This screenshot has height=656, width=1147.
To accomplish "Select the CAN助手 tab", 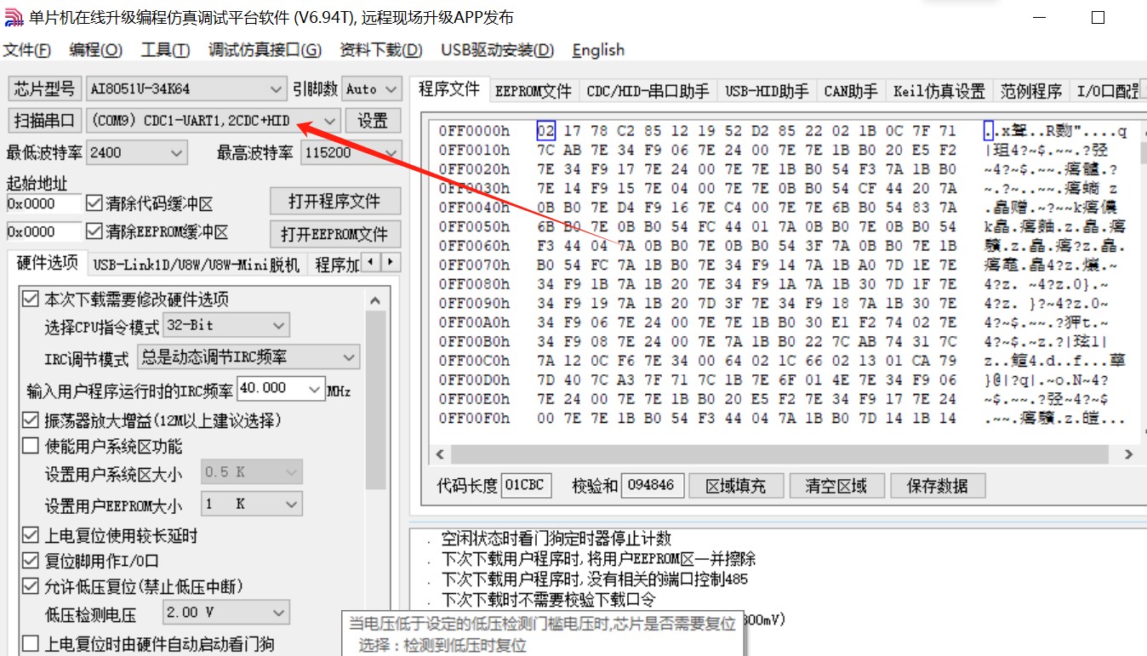I will (x=851, y=91).
